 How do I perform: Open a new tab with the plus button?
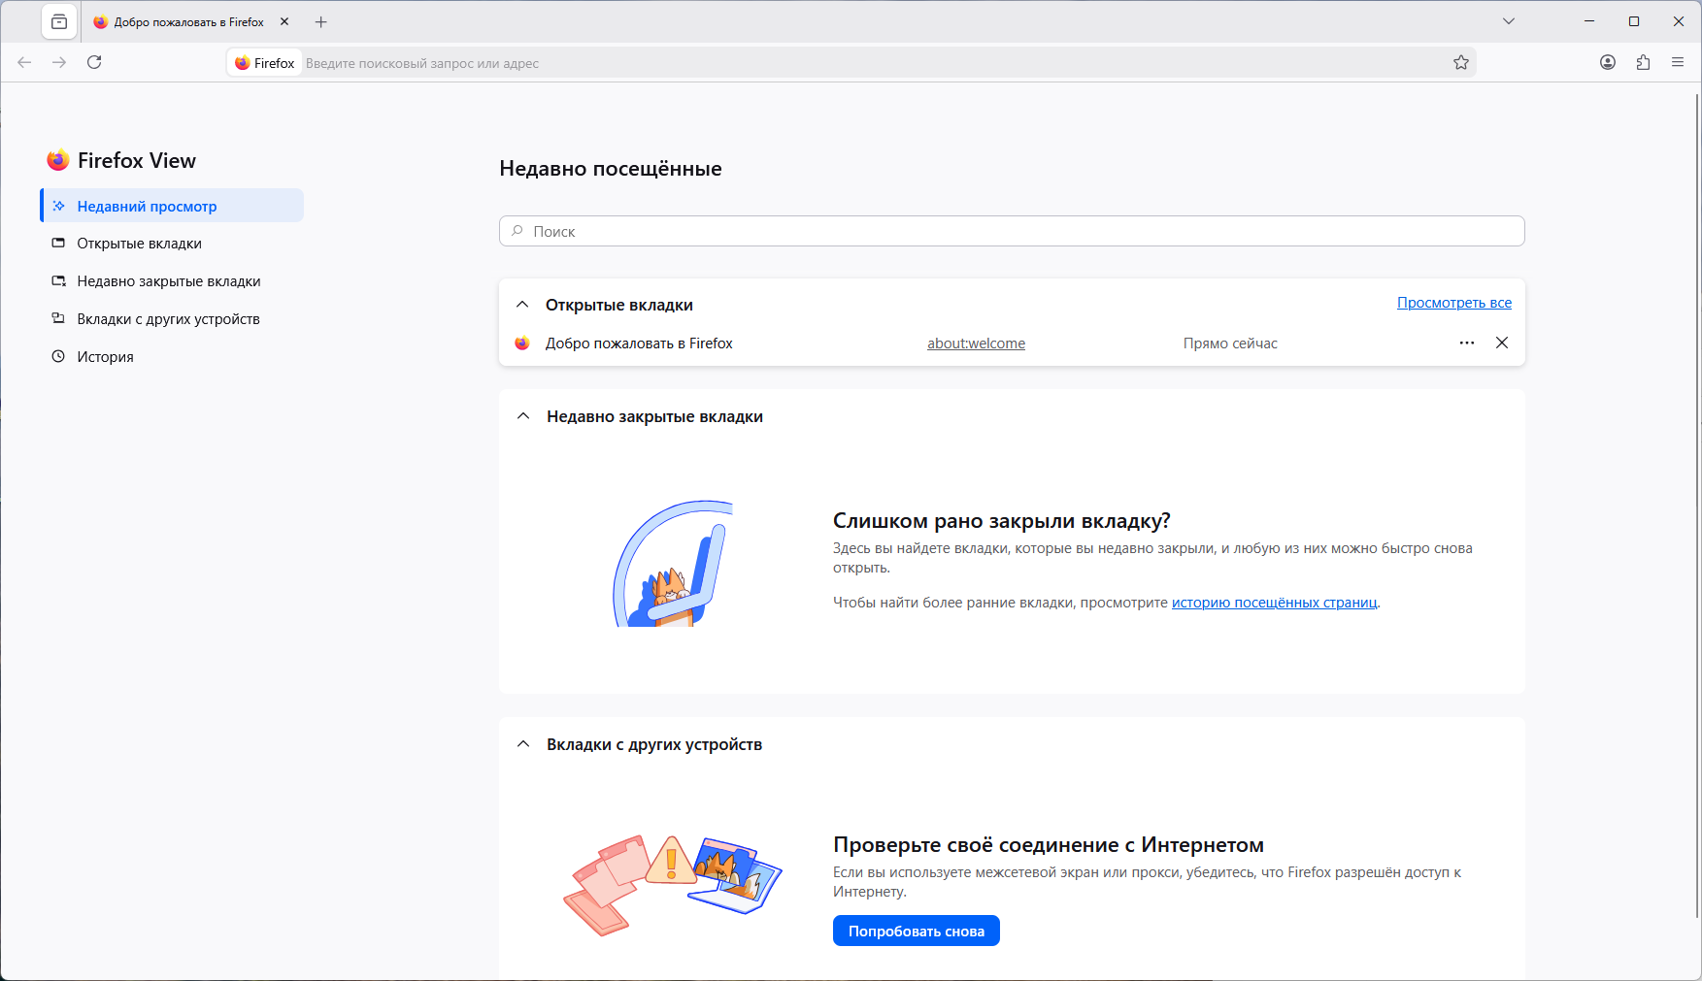click(x=321, y=21)
